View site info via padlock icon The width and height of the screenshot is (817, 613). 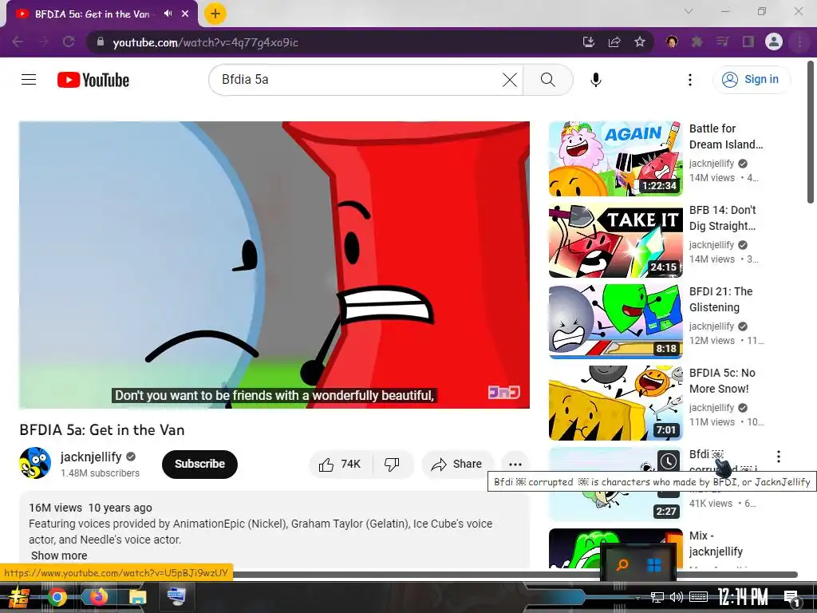(x=101, y=42)
